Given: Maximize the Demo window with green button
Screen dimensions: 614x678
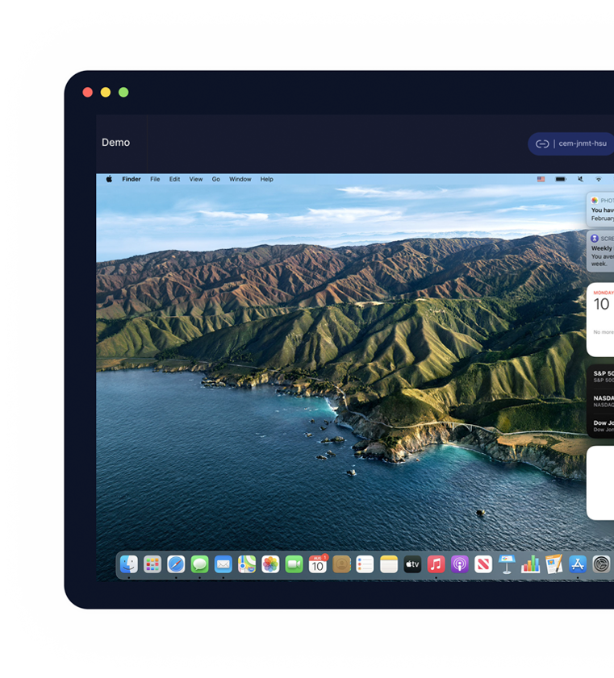Looking at the screenshot, I should [x=123, y=92].
